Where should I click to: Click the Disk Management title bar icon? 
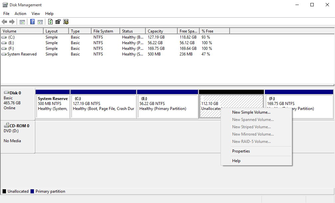[5, 5]
